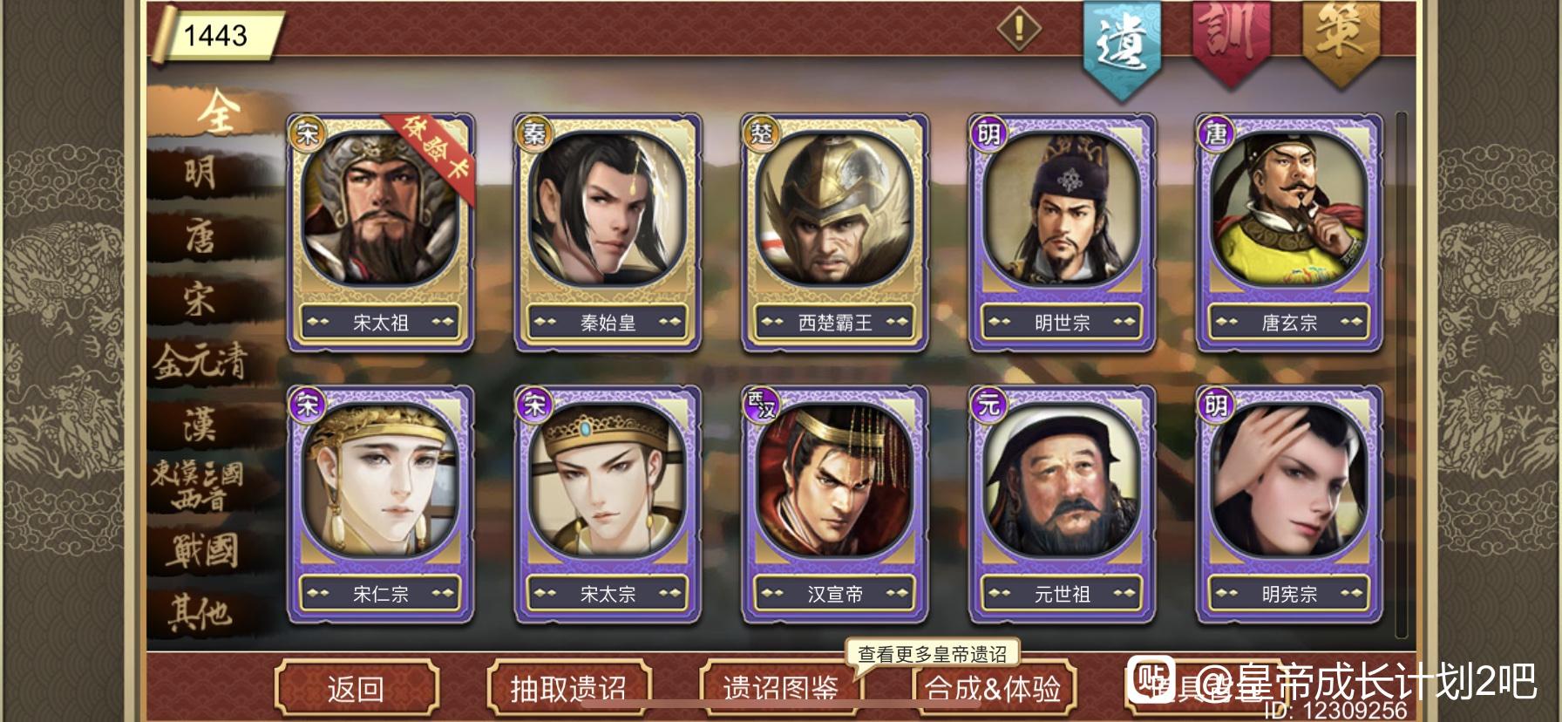This screenshot has width=1562, height=722.
Task: Open the red 訓 banner tab
Action: (x=1231, y=39)
